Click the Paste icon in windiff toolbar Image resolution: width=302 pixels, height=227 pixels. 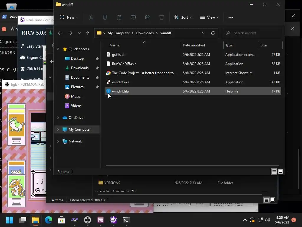coord(119,17)
